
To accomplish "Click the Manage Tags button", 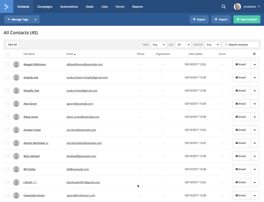I will click(x=18, y=19).
